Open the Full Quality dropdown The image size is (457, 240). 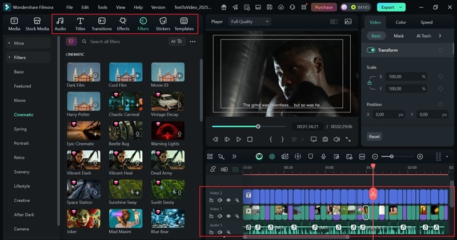tap(250, 22)
